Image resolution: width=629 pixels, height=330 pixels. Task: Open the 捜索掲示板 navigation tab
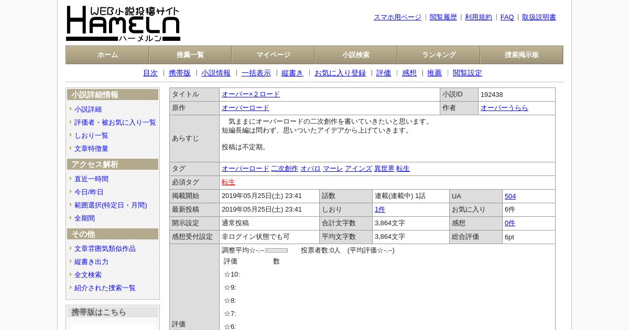522,55
